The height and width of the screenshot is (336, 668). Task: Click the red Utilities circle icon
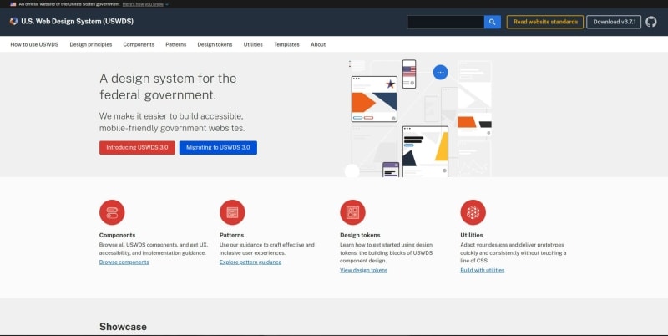[473, 212]
